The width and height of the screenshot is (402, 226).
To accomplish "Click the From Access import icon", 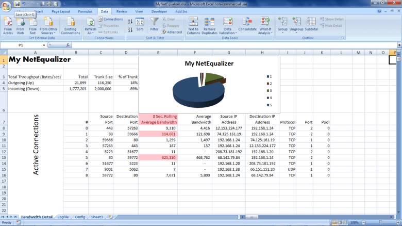I will click(8, 24).
